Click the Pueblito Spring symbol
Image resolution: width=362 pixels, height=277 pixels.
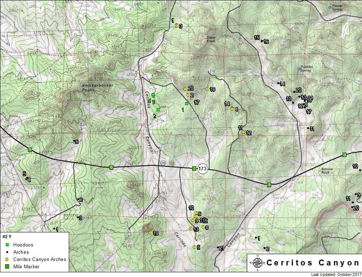click(x=299, y=68)
